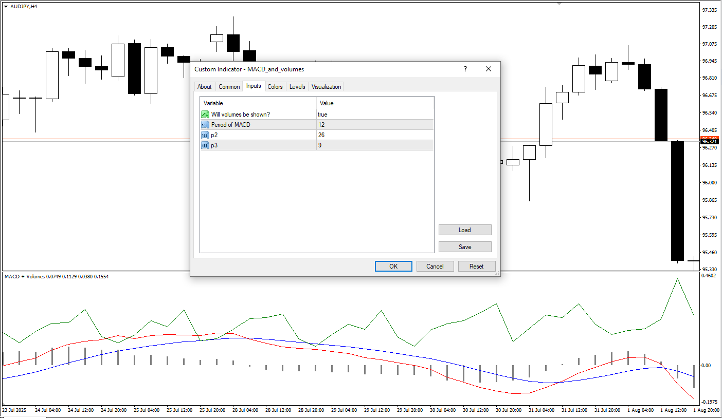Click the '23 Jul 2025' time axis label
The image size is (722, 418).
[x=14, y=410]
